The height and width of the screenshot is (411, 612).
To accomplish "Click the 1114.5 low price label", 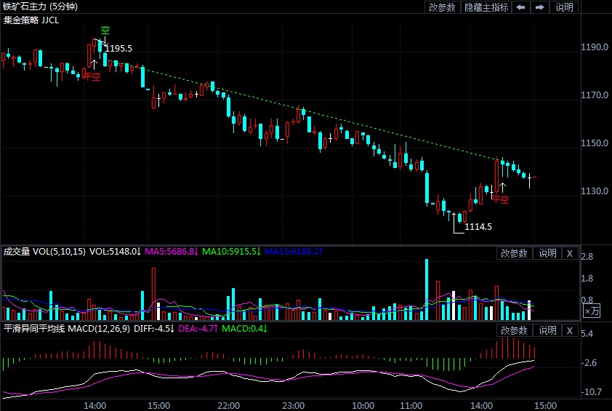I will (x=478, y=227).
